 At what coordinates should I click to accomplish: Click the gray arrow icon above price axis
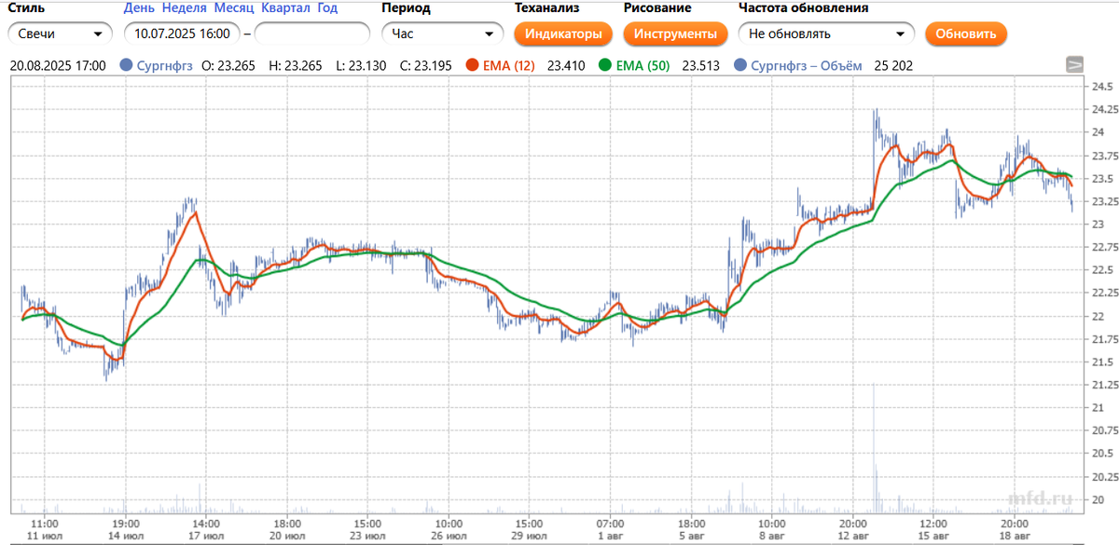(1075, 64)
